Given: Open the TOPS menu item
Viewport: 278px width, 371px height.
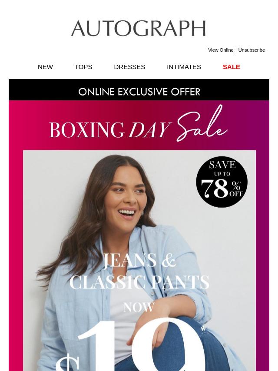Looking at the screenshot, I should [x=83, y=67].
